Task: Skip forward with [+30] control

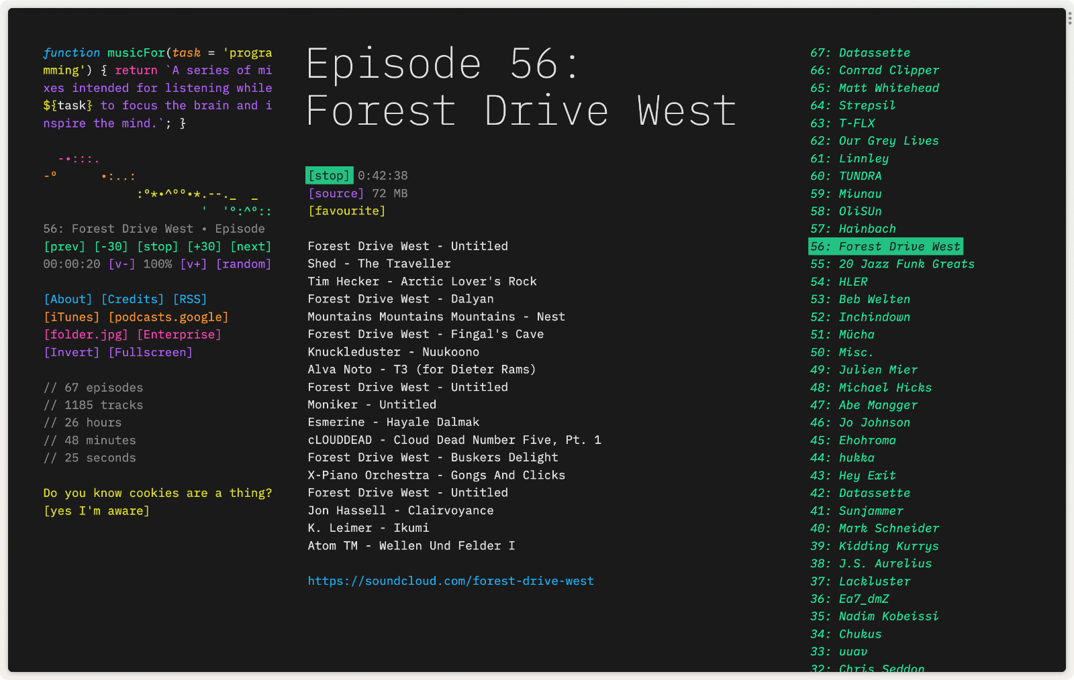Action: pos(204,247)
